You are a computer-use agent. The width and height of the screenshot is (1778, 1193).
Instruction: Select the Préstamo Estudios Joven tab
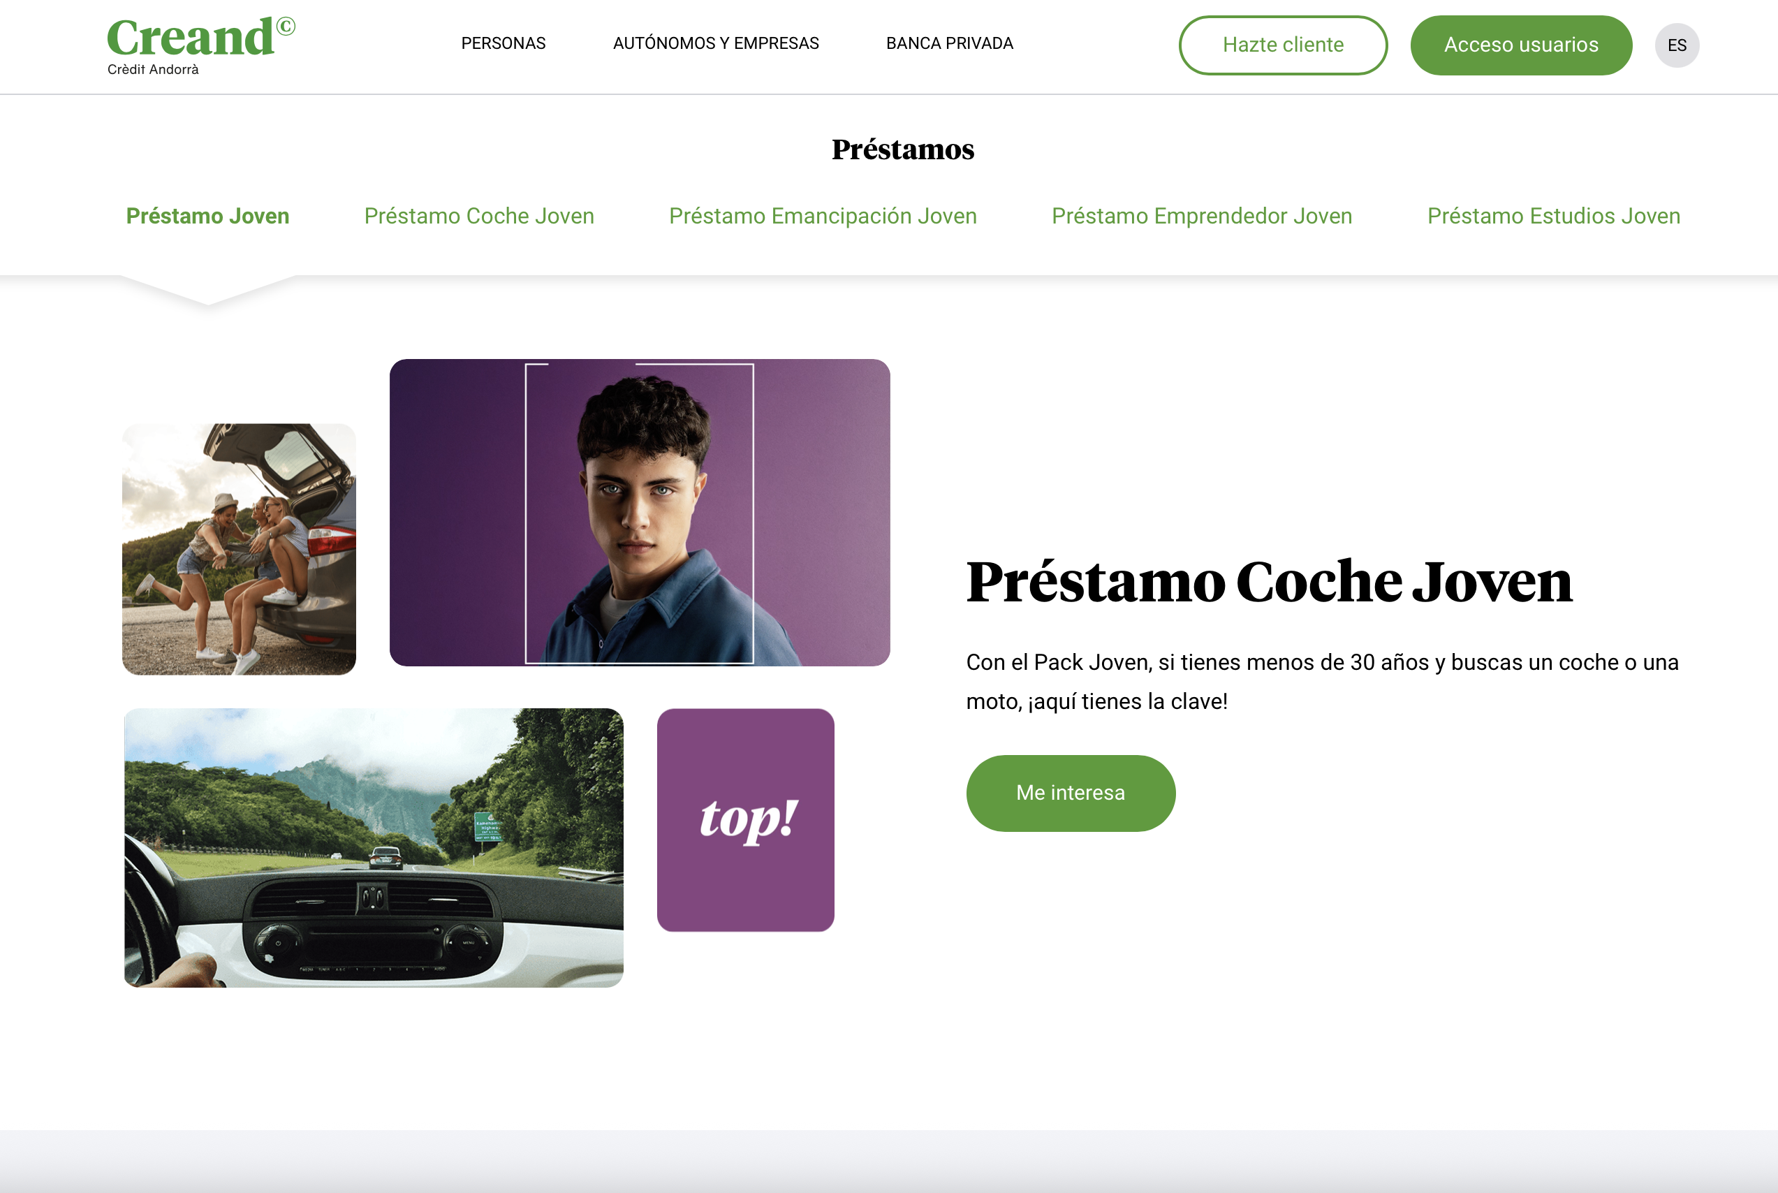coord(1553,216)
